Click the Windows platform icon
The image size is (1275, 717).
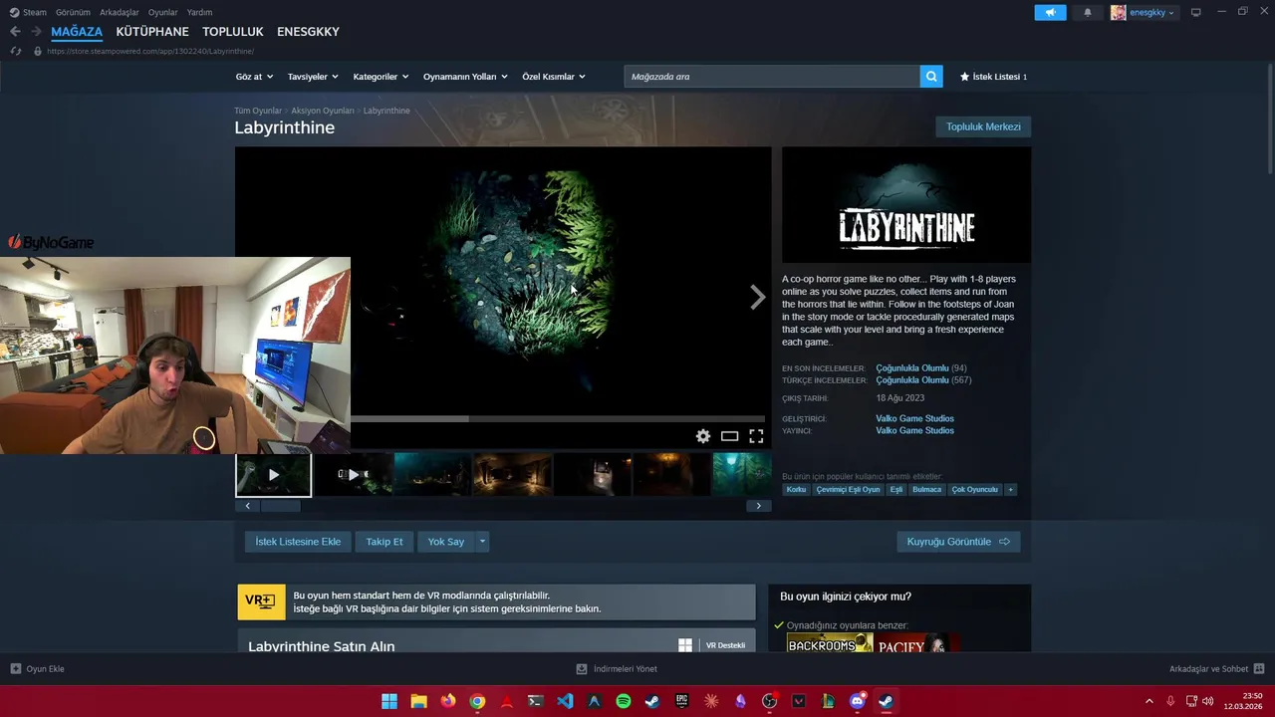pyautogui.click(x=685, y=645)
